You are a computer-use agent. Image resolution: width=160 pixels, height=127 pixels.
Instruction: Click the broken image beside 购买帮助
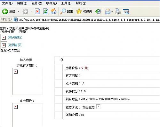[x=4, y=38]
